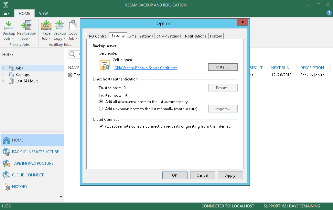This screenshot has width=333, height=210.
Task: Click OK in the Options dialog
Action: click(175, 175)
